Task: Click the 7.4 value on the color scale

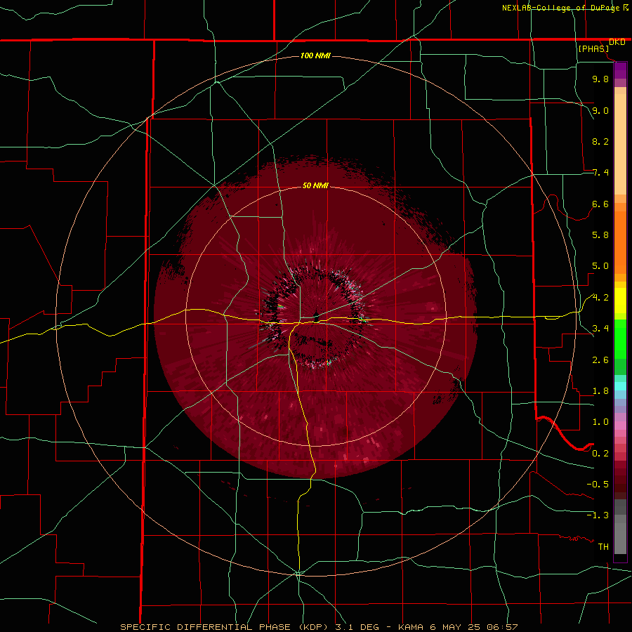Action: (x=600, y=173)
